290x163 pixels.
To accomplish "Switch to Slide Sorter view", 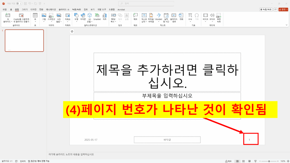I will pos(243,161).
